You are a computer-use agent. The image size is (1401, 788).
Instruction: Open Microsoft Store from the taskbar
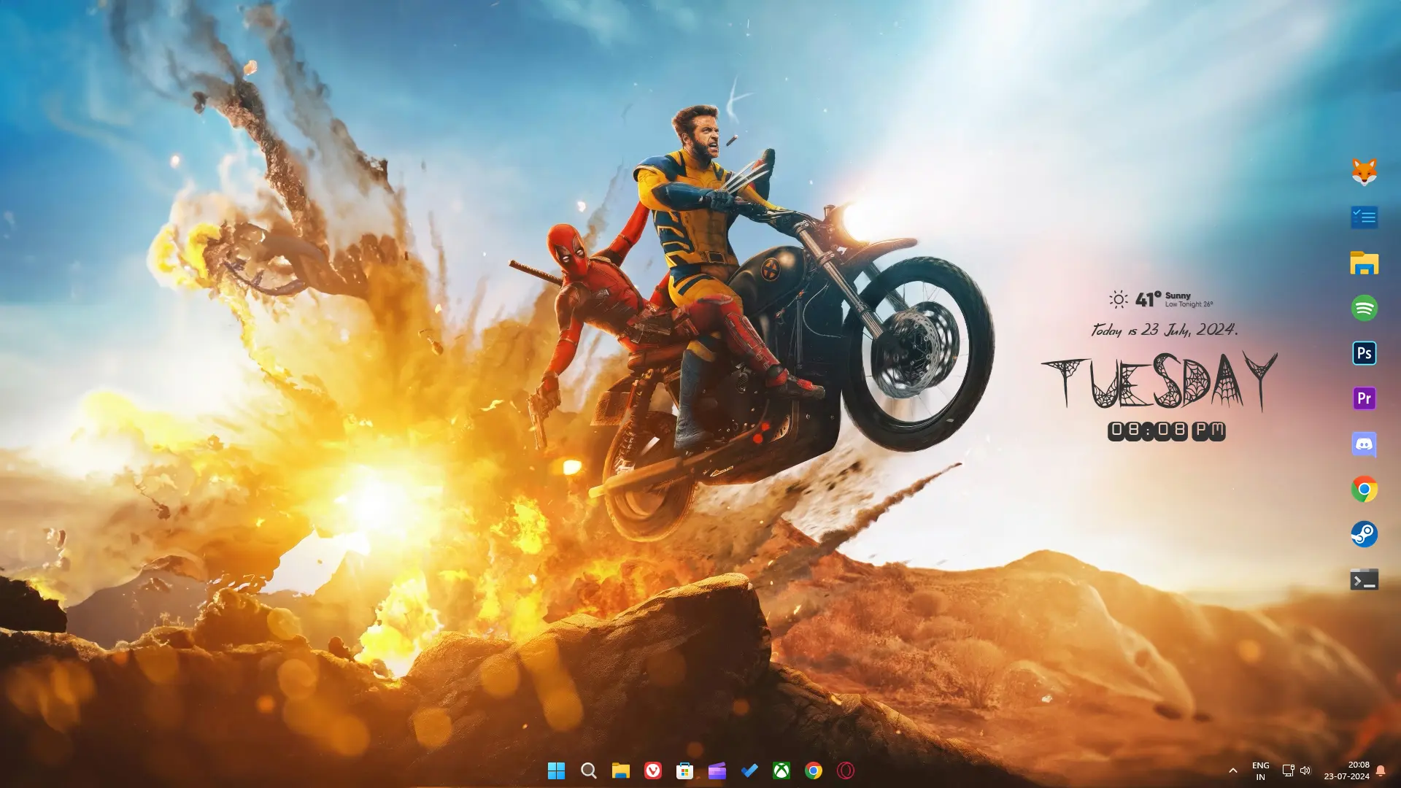pos(684,770)
